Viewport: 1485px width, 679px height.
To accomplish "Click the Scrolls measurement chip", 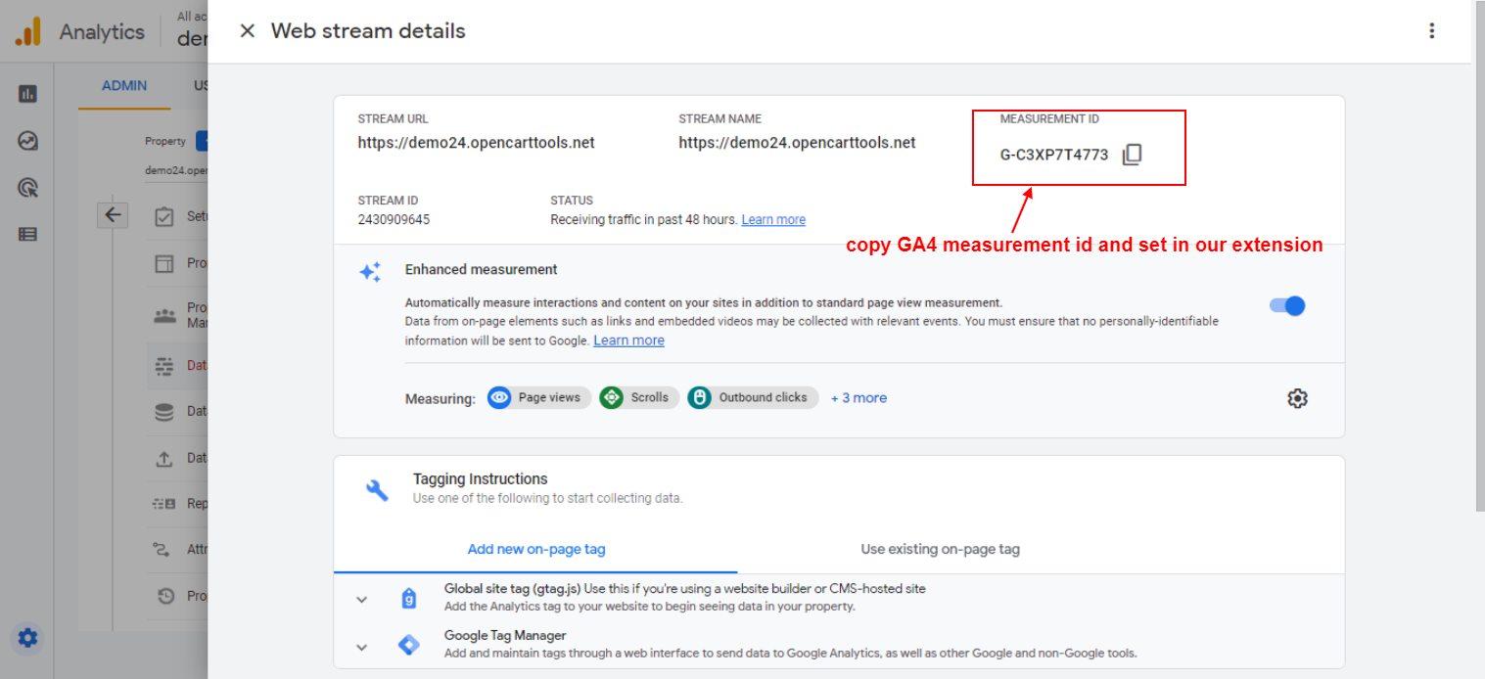I will click(639, 397).
